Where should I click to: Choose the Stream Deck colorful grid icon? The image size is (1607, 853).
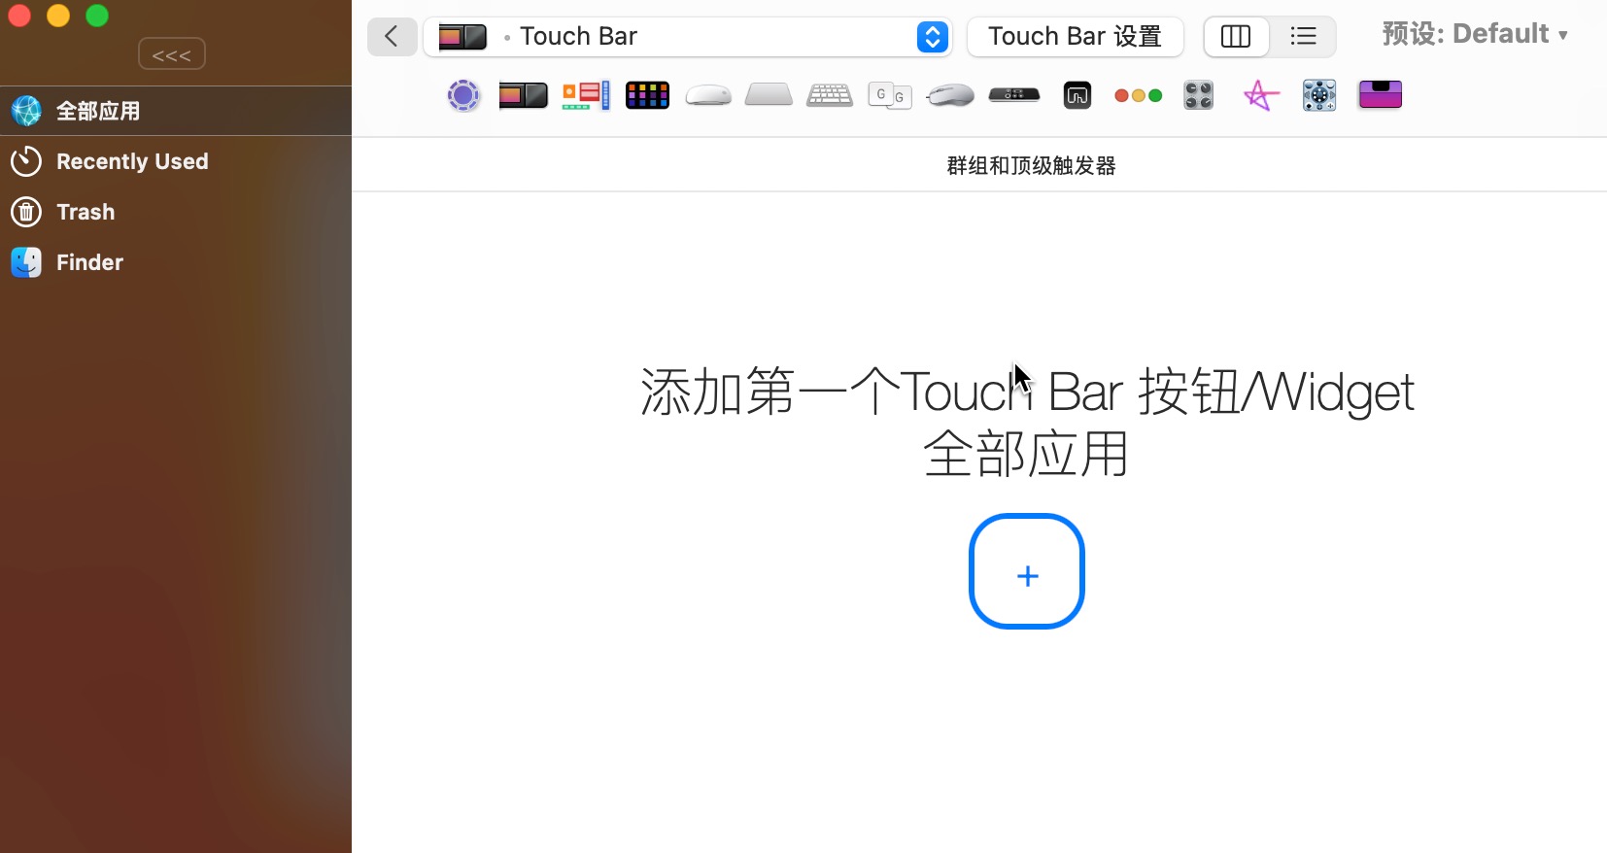tap(647, 95)
